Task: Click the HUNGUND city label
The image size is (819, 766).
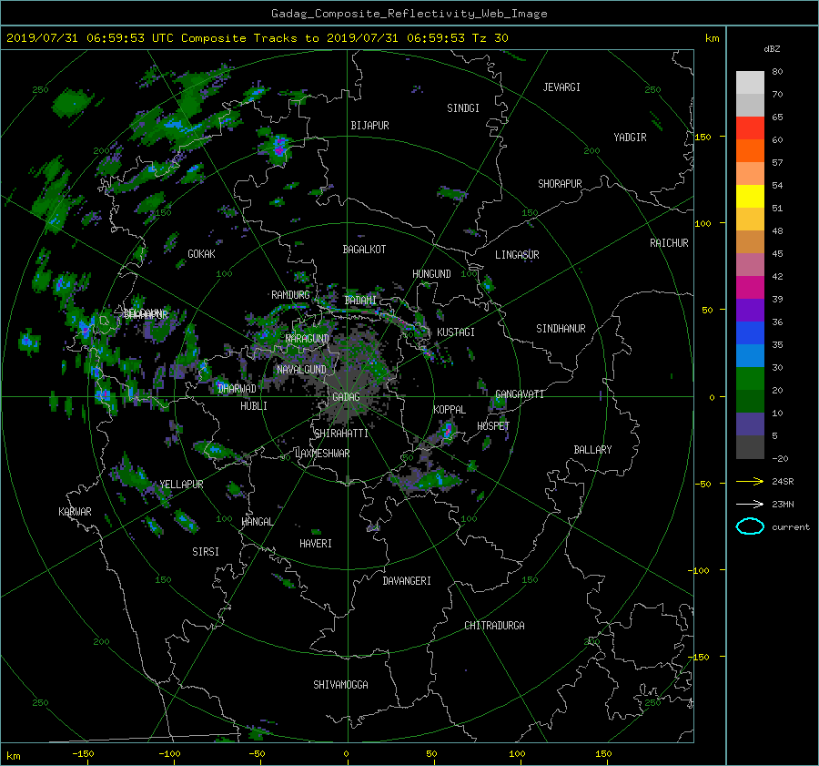Action: coord(431,274)
